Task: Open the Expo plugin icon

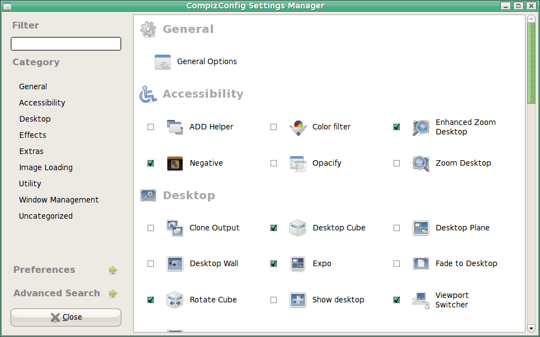Action: [x=298, y=264]
